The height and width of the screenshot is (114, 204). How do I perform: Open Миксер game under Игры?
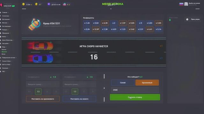[4, 54]
